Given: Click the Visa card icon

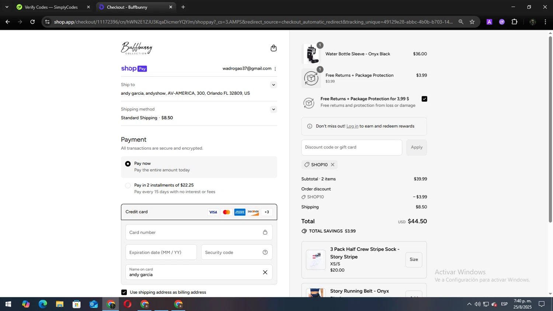Looking at the screenshot, I should 213,212.
